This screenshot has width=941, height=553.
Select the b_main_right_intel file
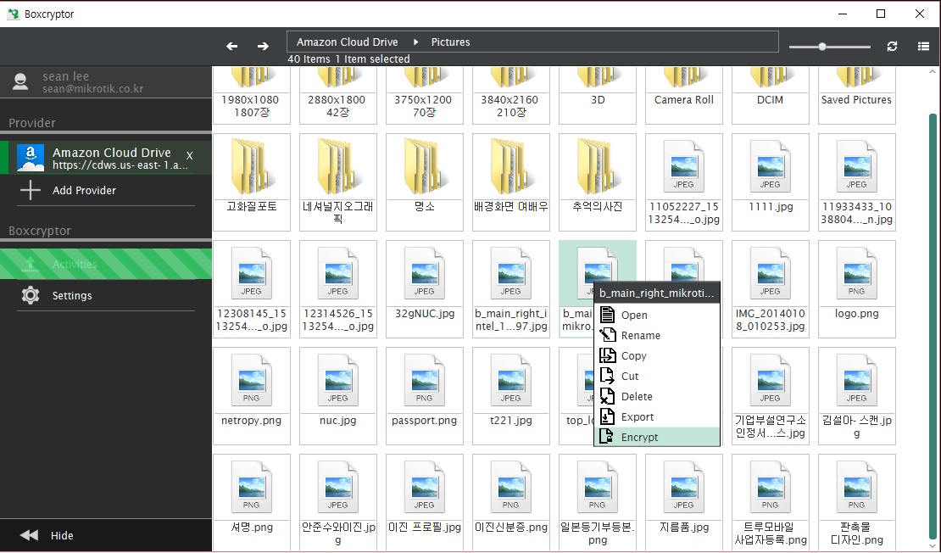tap(510, 289)
